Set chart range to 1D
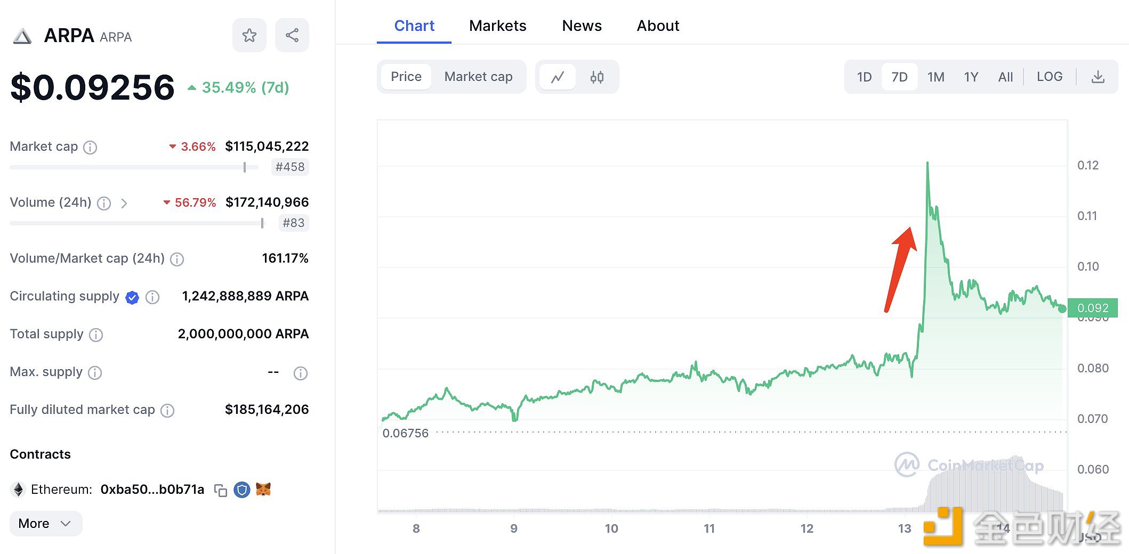Viewport: 1129px width, 554px height. [864, 77]
